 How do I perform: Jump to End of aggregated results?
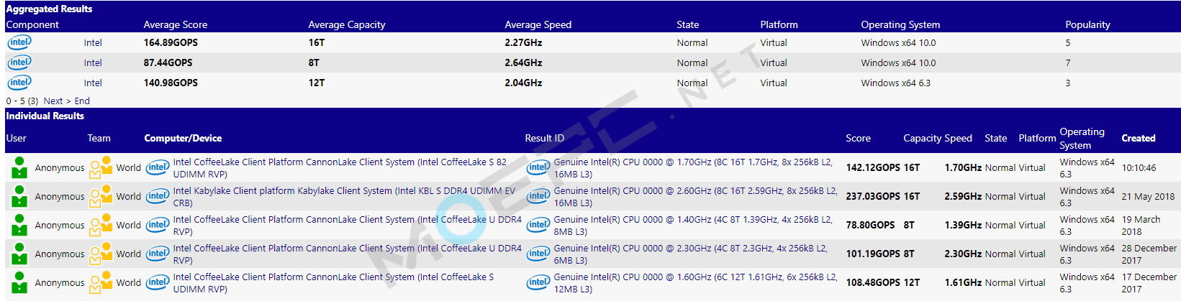(82, 101)
